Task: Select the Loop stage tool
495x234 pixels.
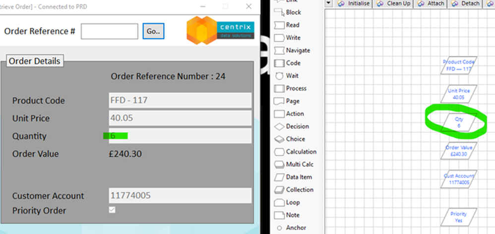Action: (x=287, y=202)
